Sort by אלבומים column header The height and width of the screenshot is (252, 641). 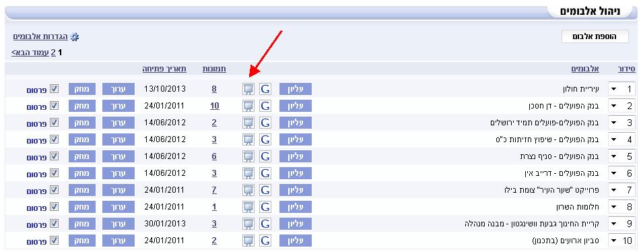tap(585, 69)
